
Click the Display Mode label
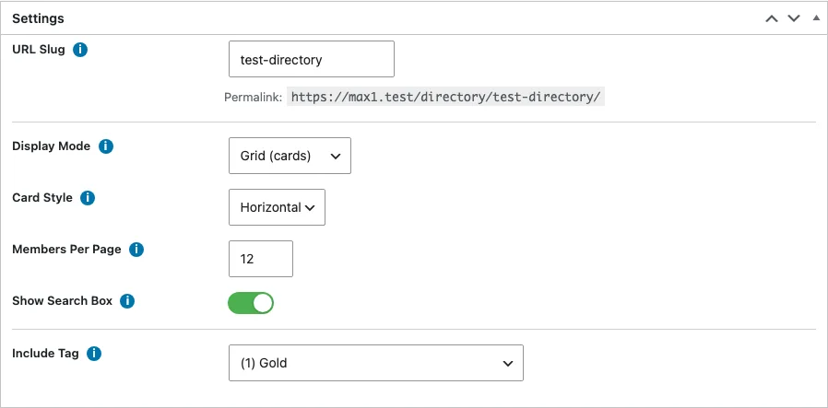(52, 146)
